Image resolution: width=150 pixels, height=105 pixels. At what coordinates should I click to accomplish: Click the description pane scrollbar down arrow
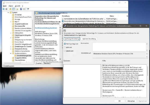(60, 59)
